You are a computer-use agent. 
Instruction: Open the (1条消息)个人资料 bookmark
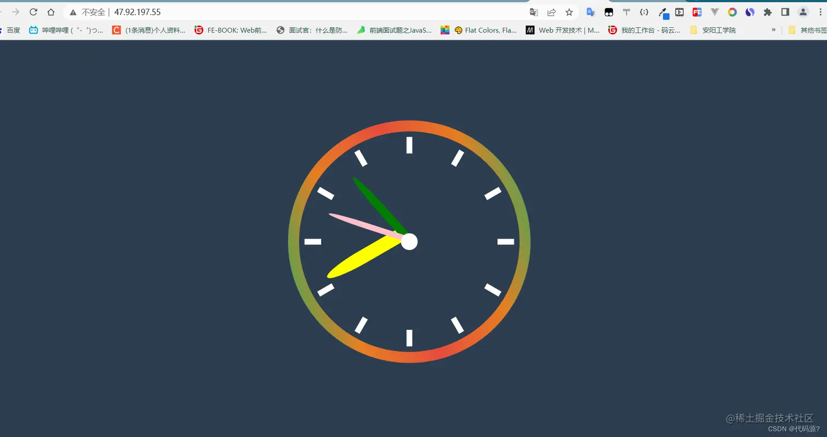point(149,30)
